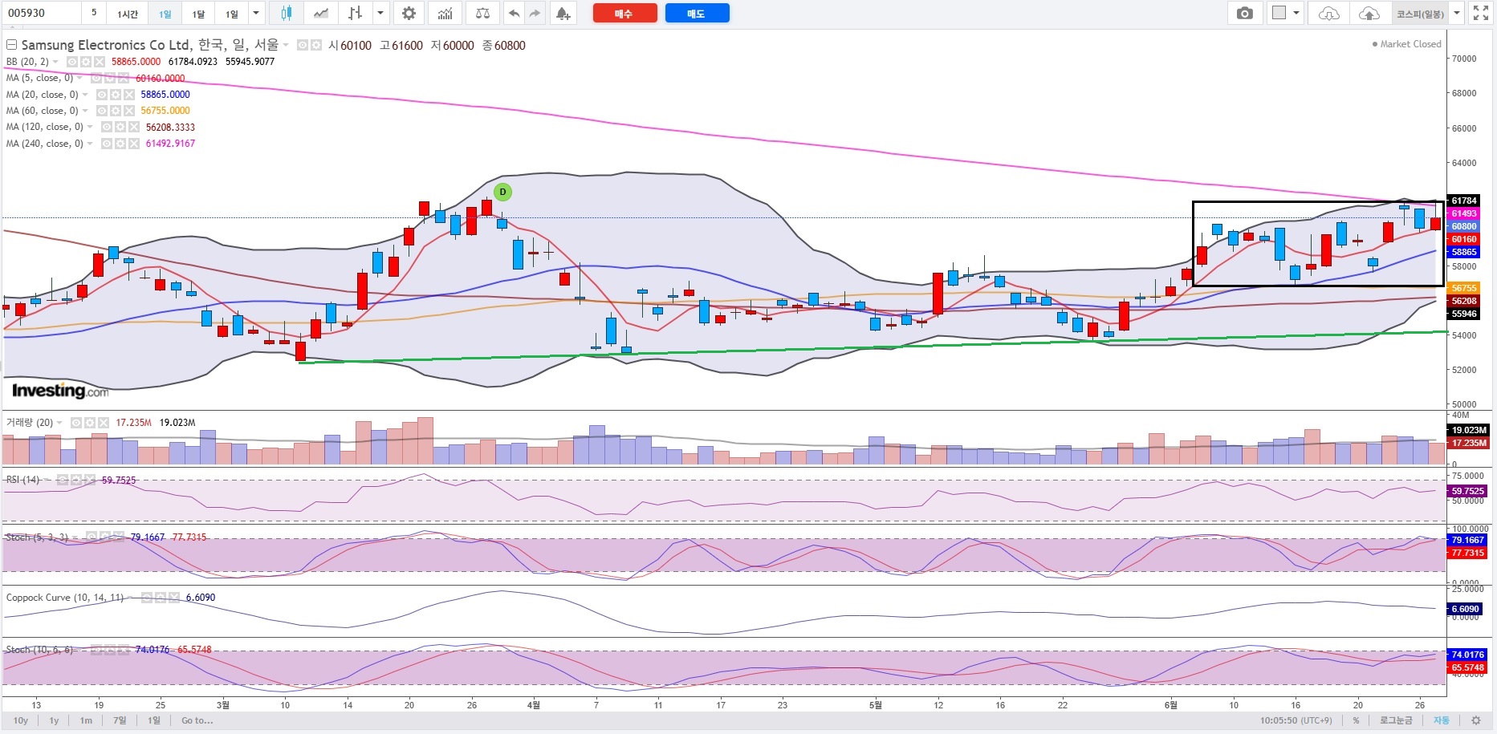Screen dimensions: 1497x734
Task: Collapse the indicator legend via the minus box
Action: 11,45
